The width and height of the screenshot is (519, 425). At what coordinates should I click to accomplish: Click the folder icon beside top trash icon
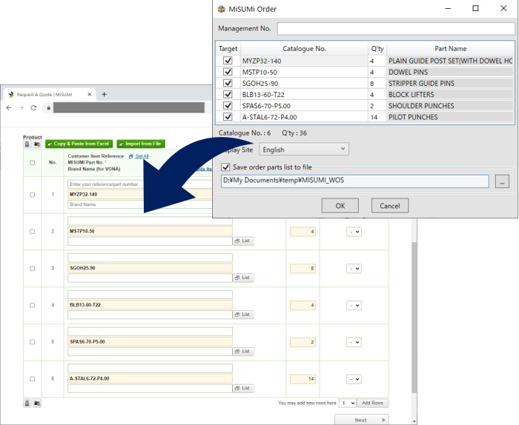37,144
